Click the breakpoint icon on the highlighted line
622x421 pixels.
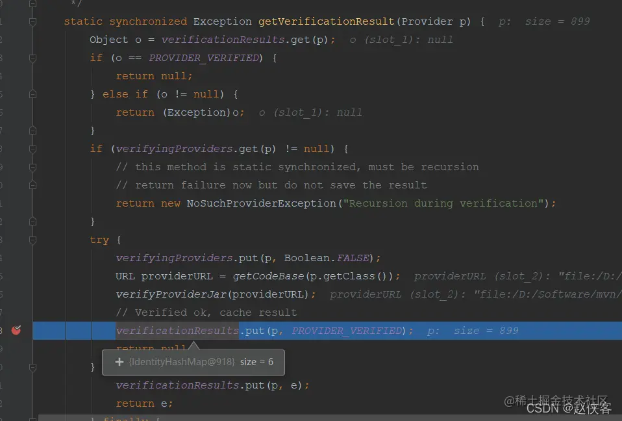pyautogui.click(x=16, y=330)
